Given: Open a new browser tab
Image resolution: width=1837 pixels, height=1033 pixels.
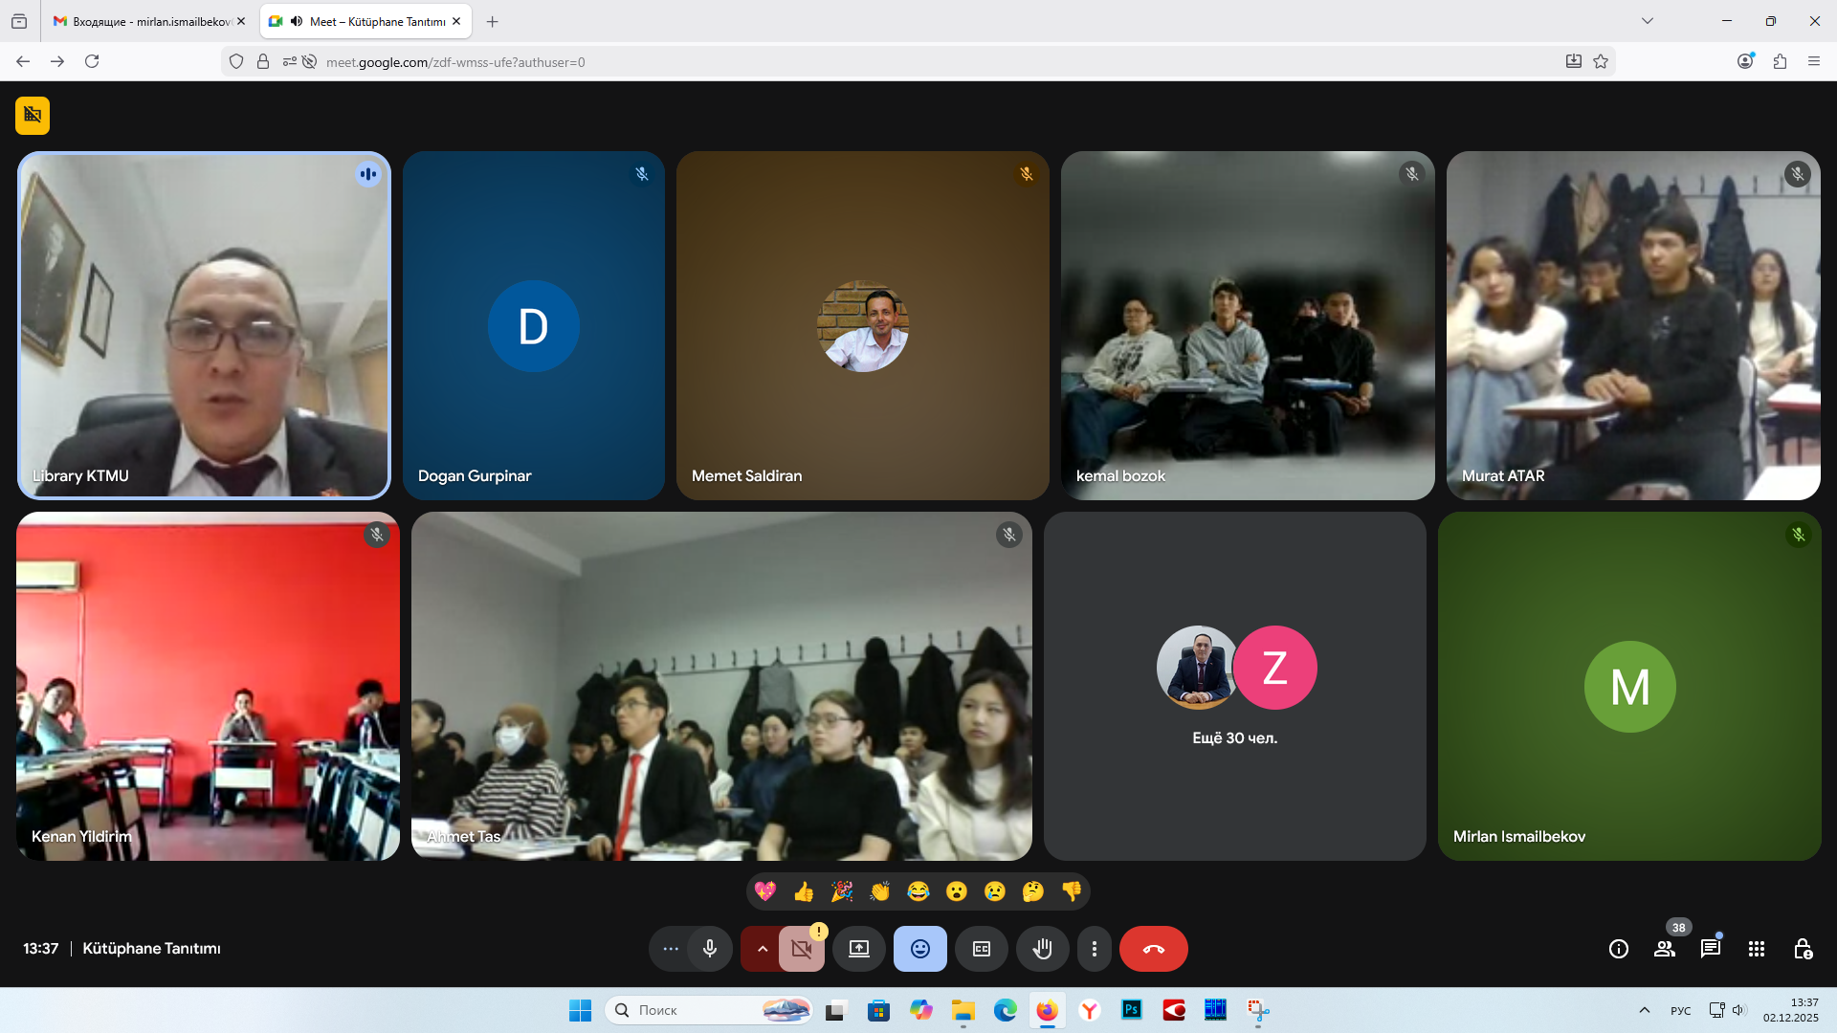Looking at the screenshot, I should pos(493,21).
